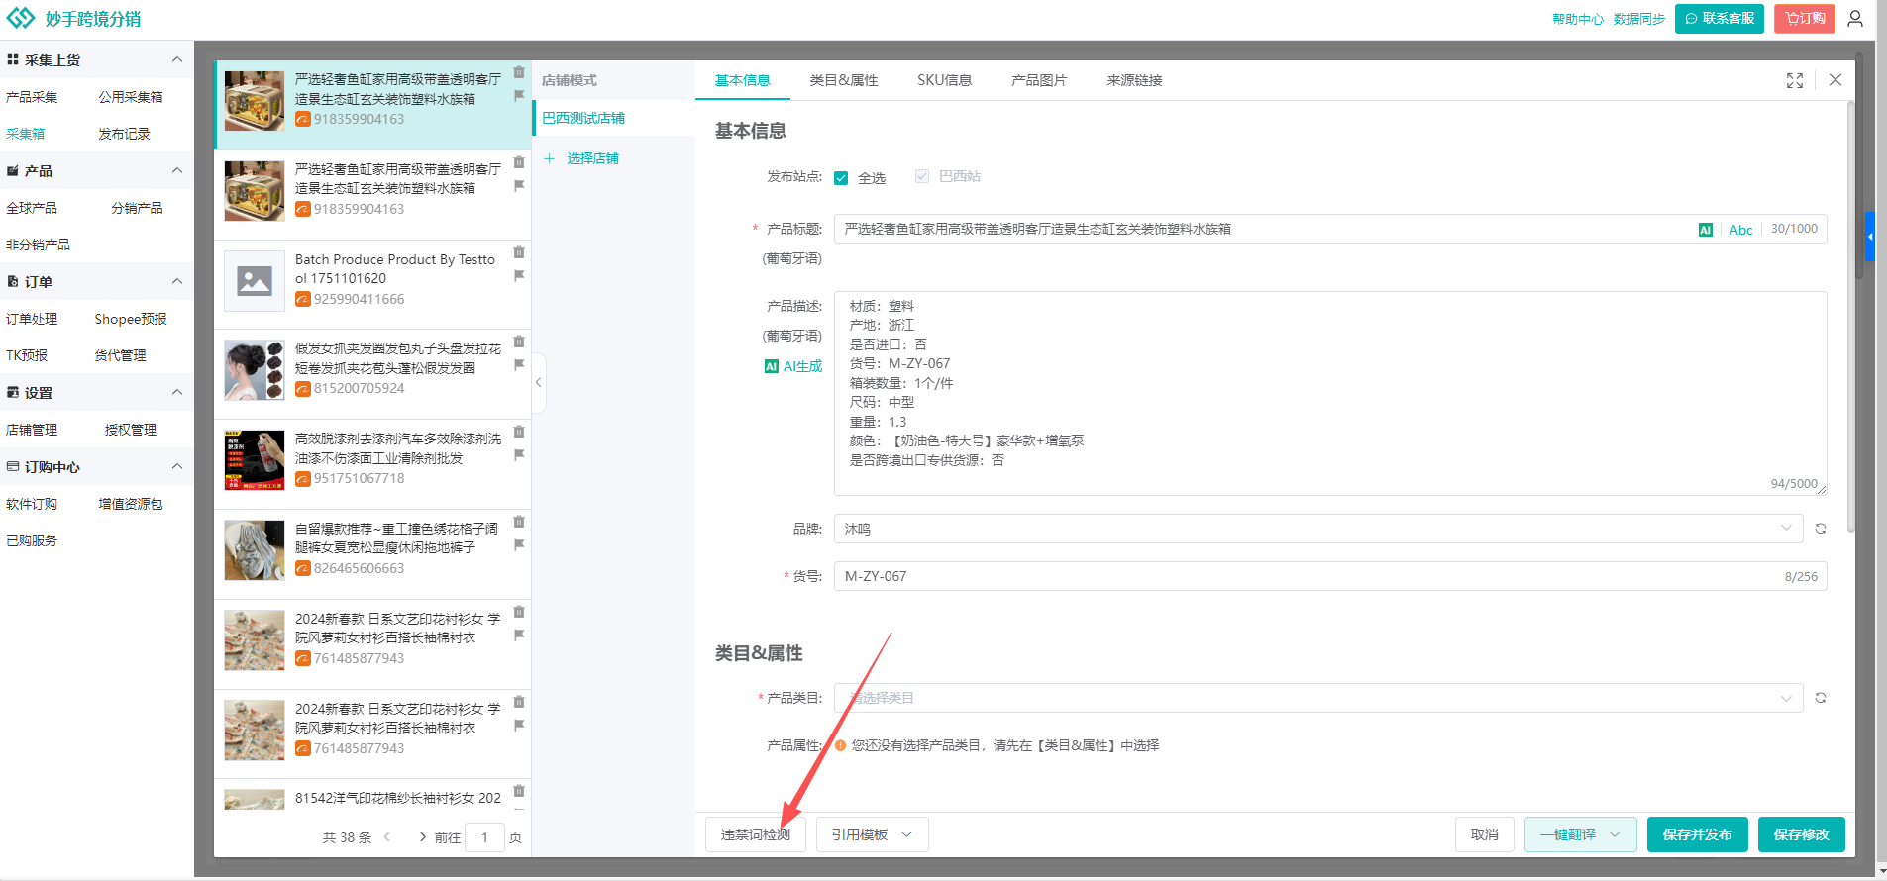Screen dimensions: 1887x881
Task: Click the 联系客服 button
Action: 1720,19
